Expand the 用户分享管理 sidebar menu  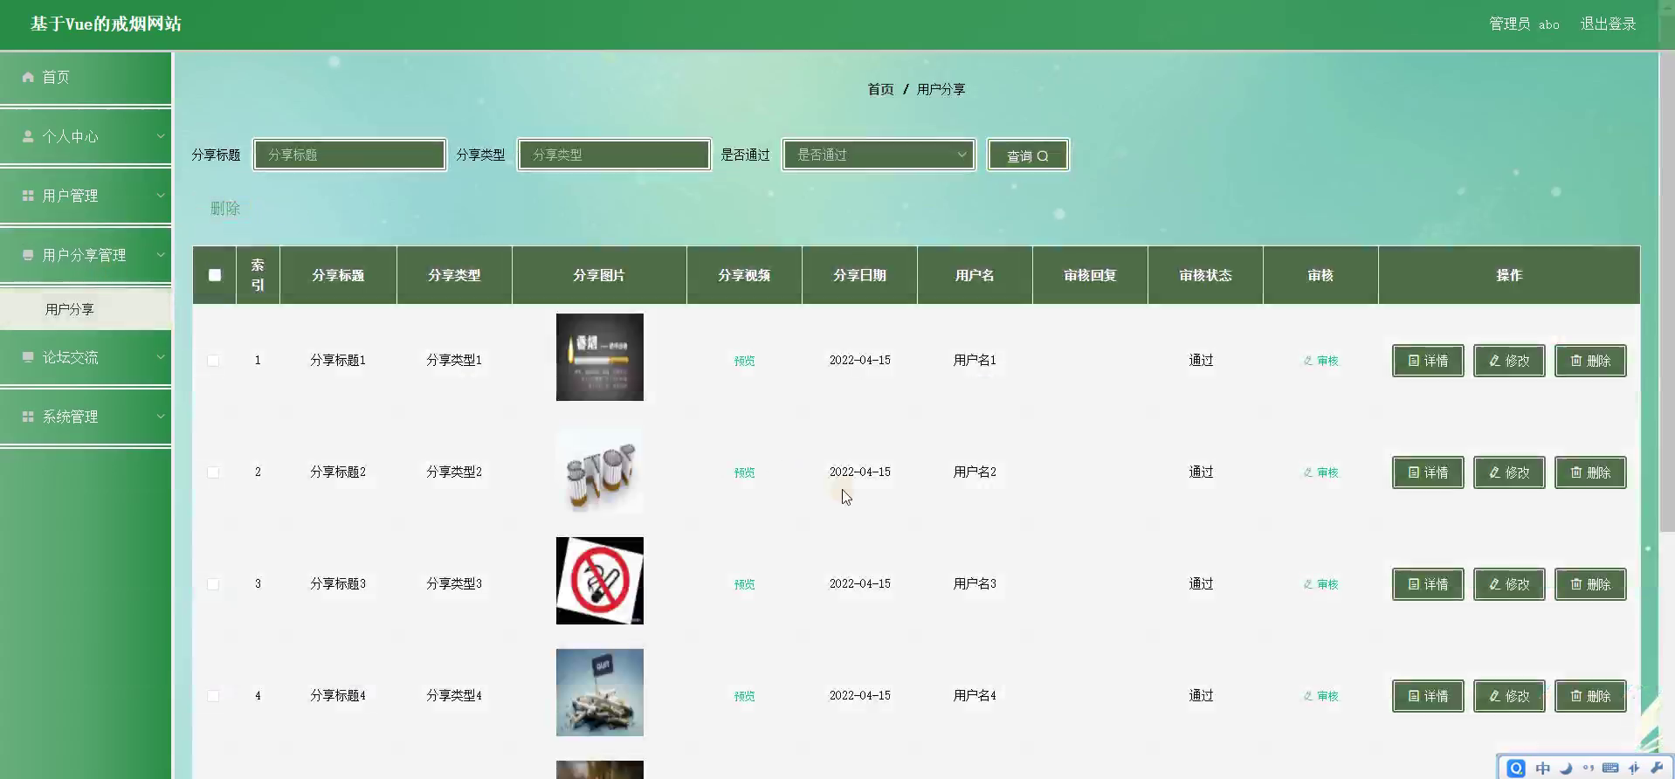point(86,255)
